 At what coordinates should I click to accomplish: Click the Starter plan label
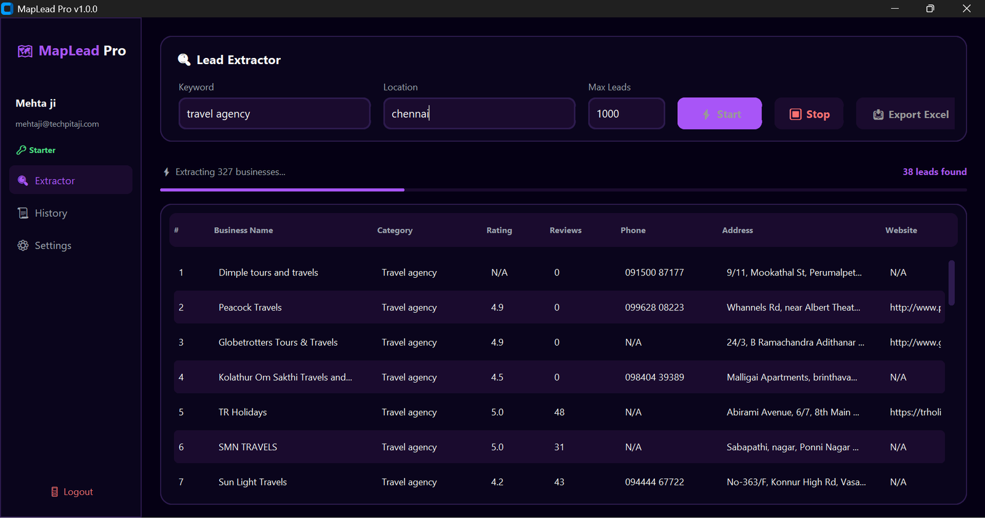(x=42, y=150)
